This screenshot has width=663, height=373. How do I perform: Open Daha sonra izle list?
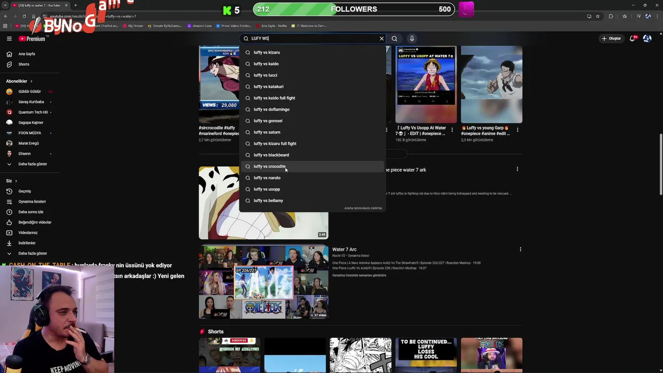point(31,212)
